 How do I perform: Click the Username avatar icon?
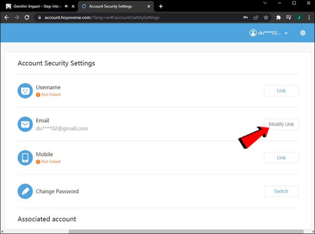tap(25, 91)
